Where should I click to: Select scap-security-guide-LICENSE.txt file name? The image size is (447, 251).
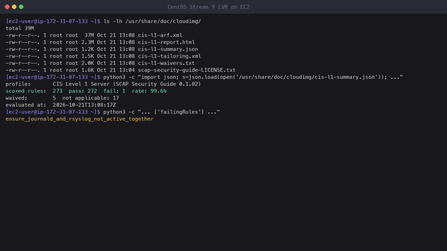tap(187, 70)
